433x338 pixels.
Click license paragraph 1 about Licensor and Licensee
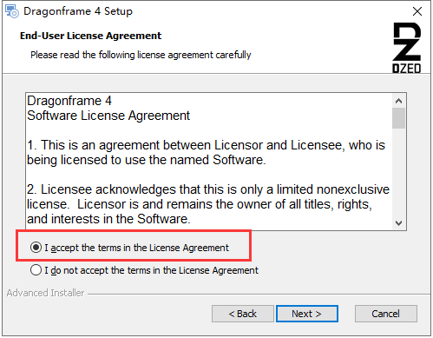(x=206, y=152)
